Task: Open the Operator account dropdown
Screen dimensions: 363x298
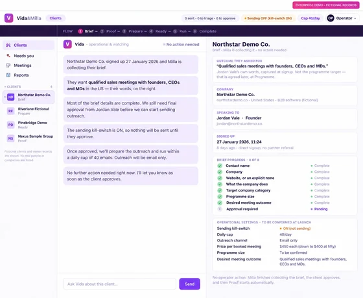Action: (x=343, y=18)
